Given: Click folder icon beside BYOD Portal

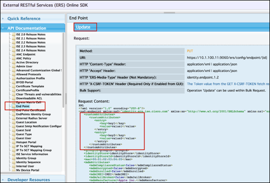Looking at the screenshot, I should [13, 82].
